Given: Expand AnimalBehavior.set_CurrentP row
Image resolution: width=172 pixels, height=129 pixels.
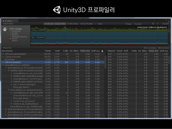Looking at the screenshot, I should click(x=12, y=73).
